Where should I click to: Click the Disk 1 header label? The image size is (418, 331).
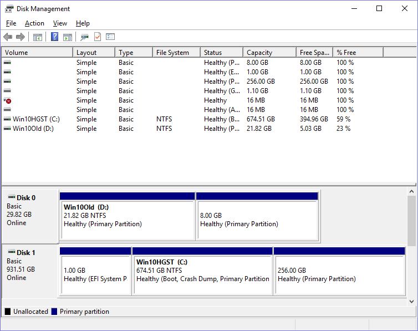(x=26, y=253)
